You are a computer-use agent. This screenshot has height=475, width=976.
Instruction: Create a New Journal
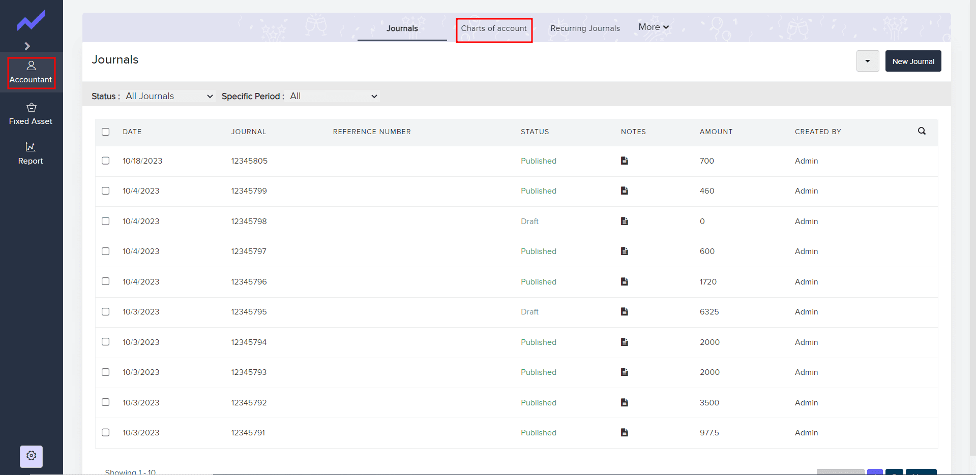(x=913, y=61)
